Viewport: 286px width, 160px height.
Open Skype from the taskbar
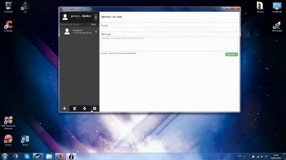(27, 156)
